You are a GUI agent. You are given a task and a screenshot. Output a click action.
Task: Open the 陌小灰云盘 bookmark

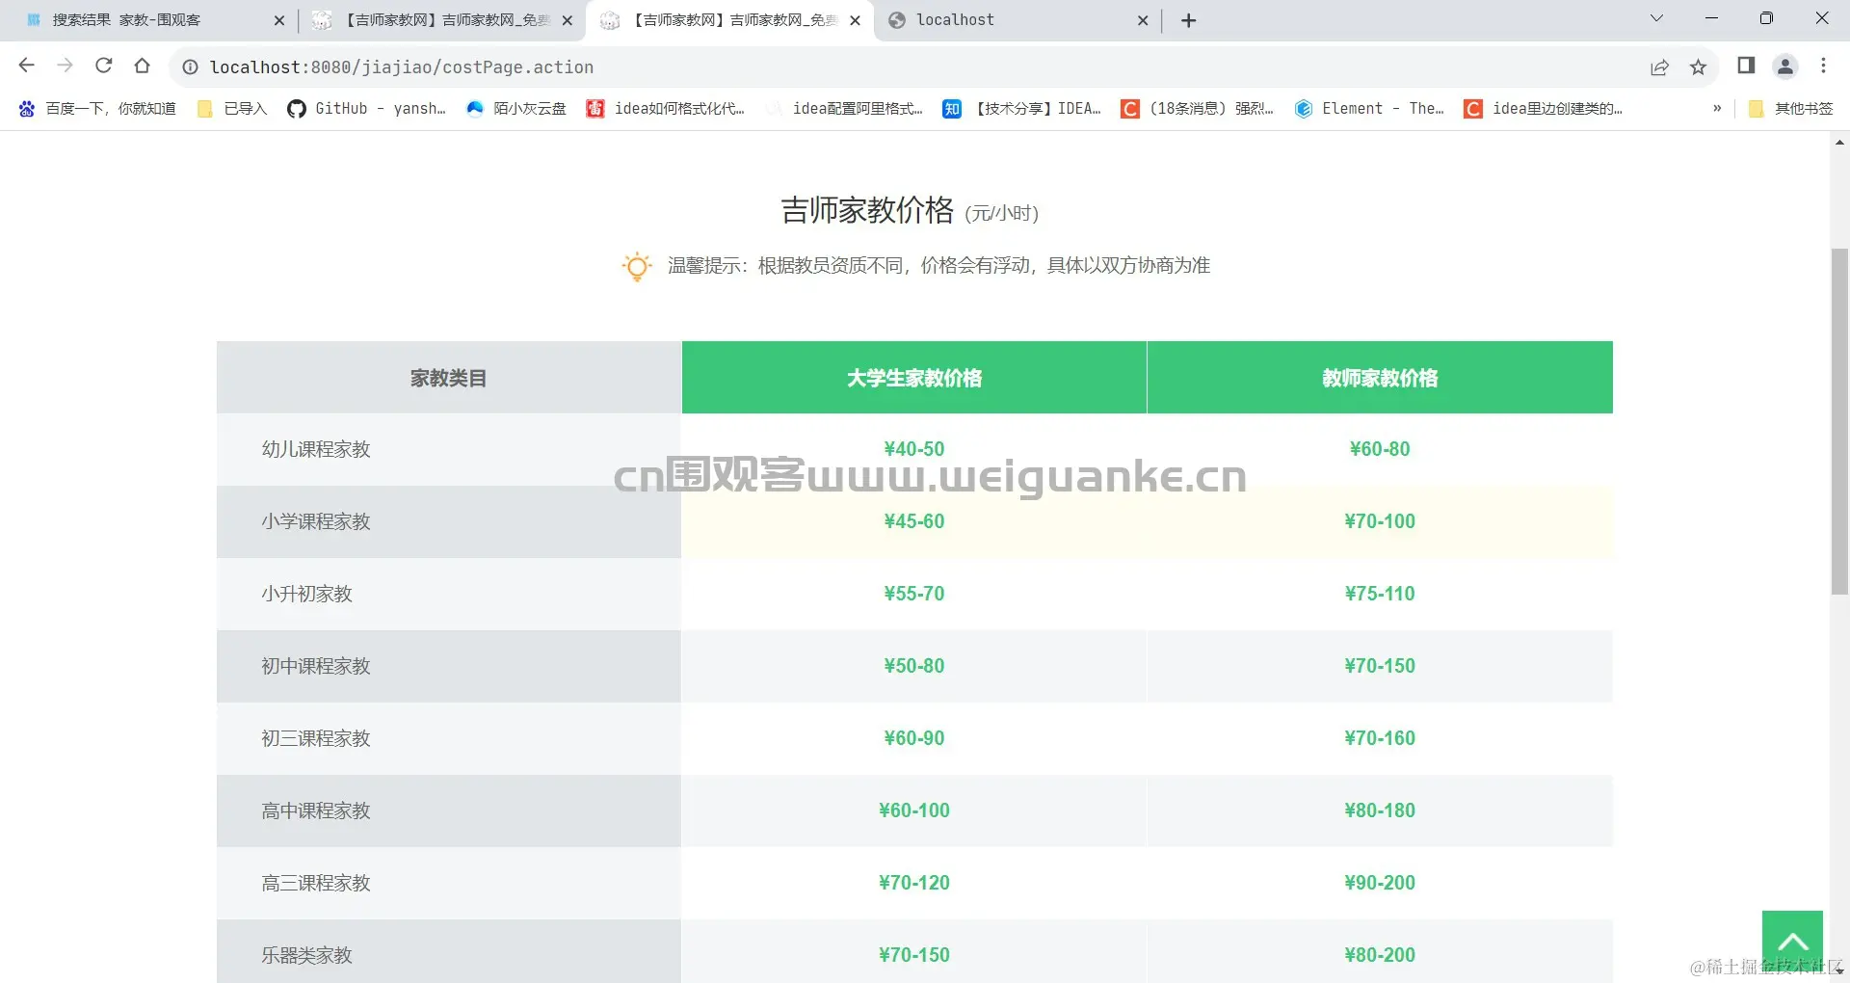click(516, 108)
